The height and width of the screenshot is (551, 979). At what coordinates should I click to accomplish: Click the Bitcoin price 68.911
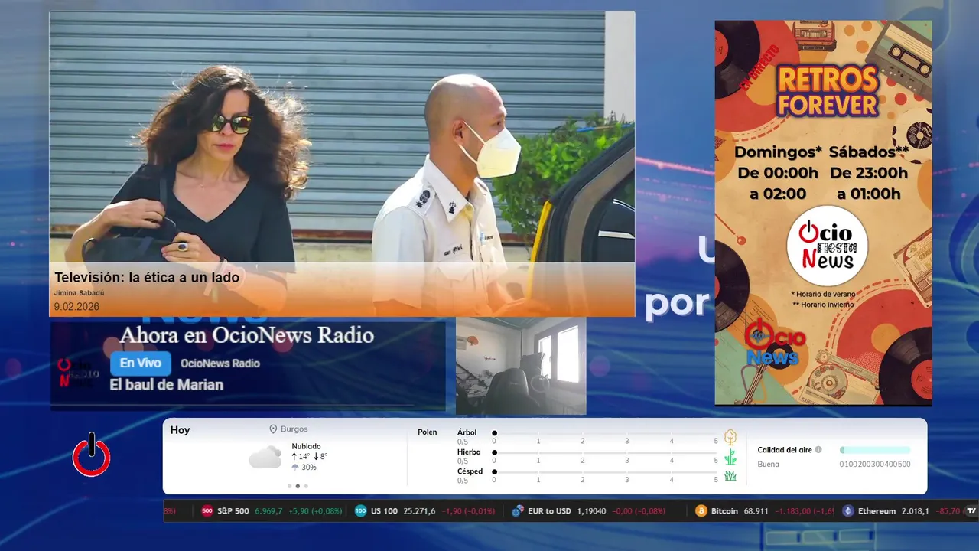click(756, 511)
